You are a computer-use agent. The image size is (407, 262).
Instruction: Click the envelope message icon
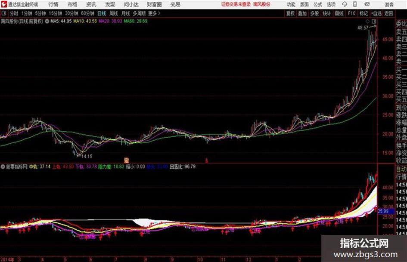pos(367,4)
